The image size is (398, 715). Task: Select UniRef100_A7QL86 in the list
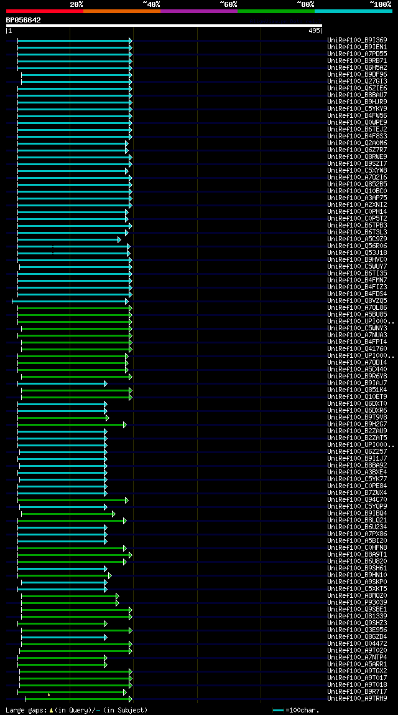point(357,308)
